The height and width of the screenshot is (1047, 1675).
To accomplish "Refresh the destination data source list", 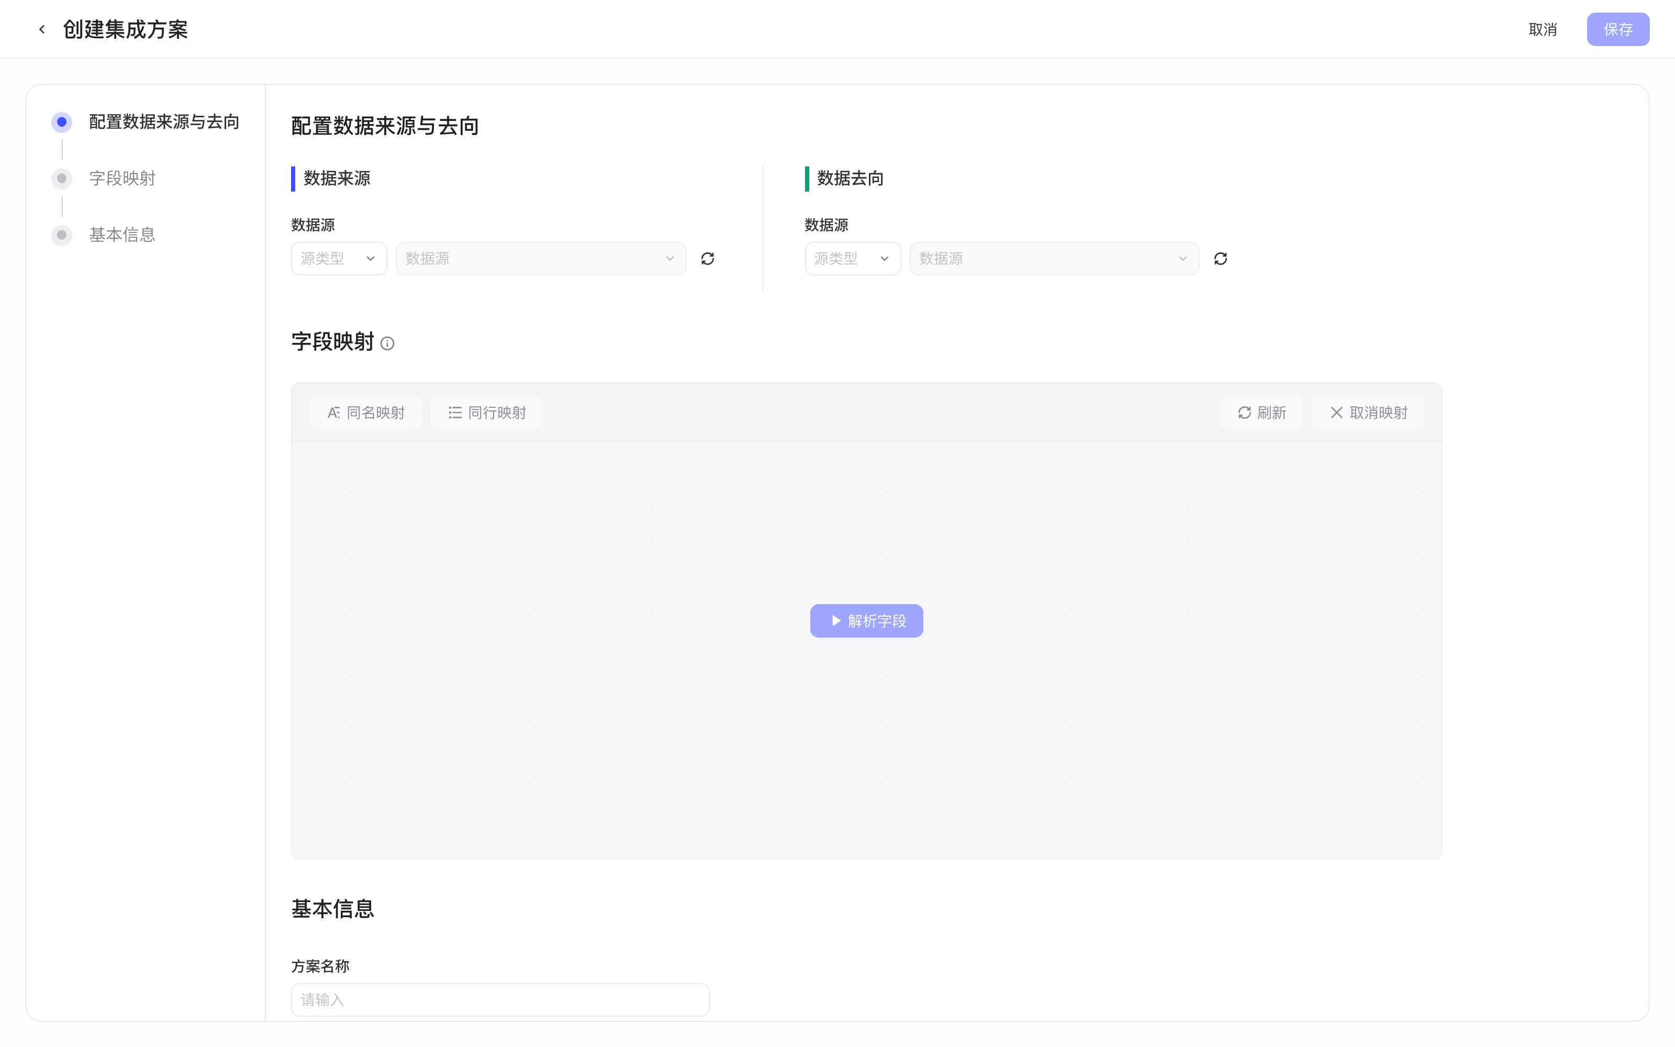I will click(x=1220, y=258).
